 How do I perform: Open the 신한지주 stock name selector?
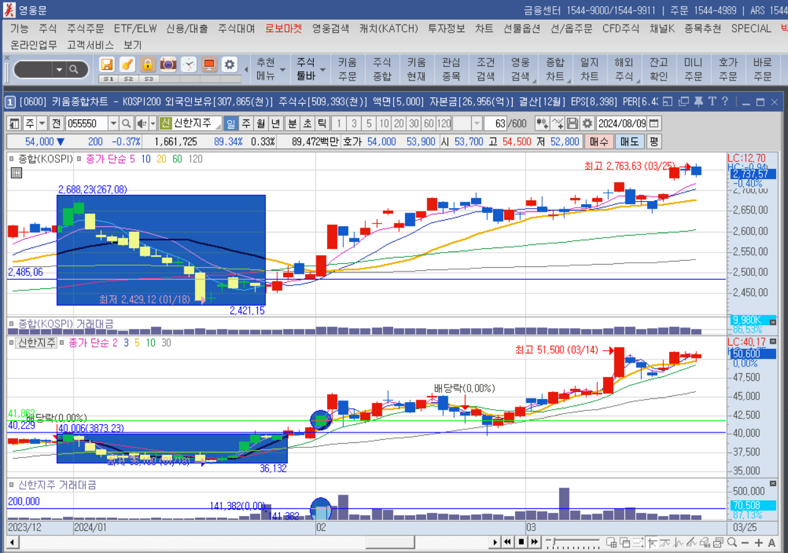pyautogui.click(x=191, y=123)
